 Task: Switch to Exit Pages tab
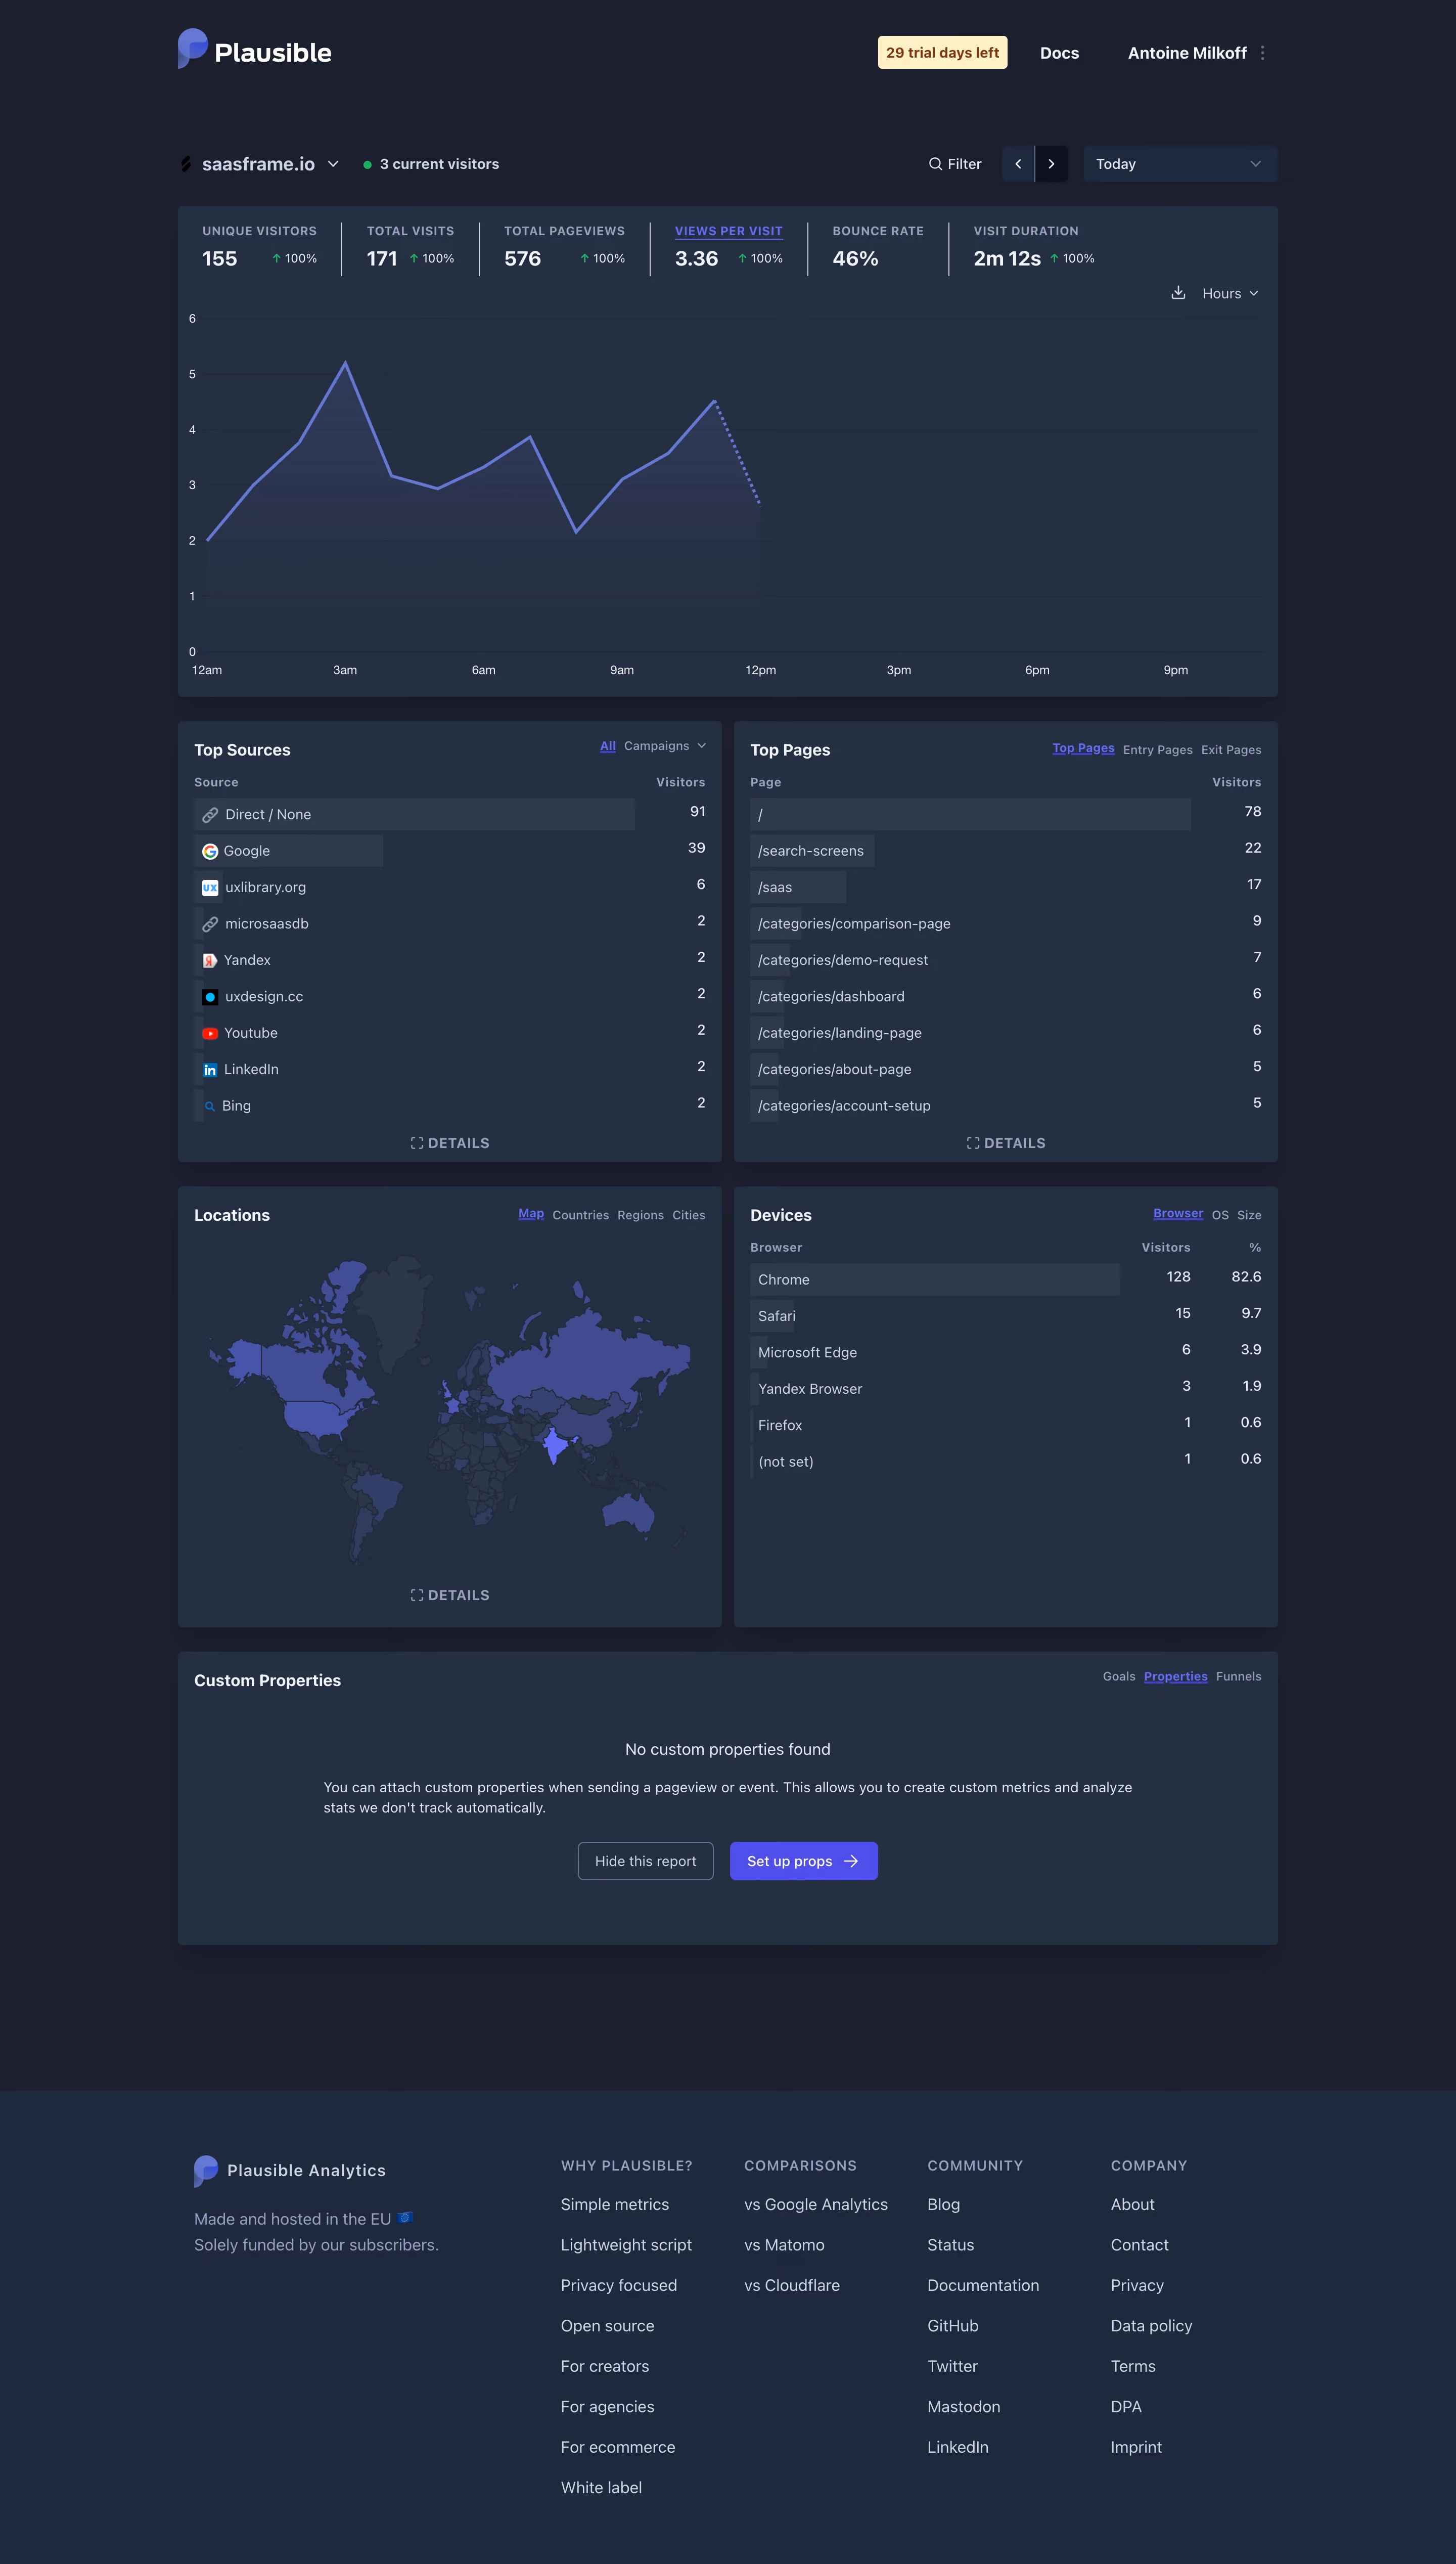[1231, 750]
